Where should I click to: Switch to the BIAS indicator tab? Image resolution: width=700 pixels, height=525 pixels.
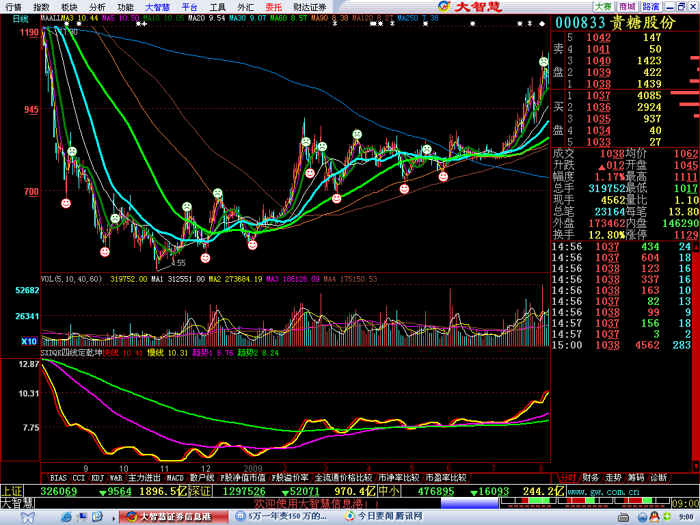(x=59, y=478)
